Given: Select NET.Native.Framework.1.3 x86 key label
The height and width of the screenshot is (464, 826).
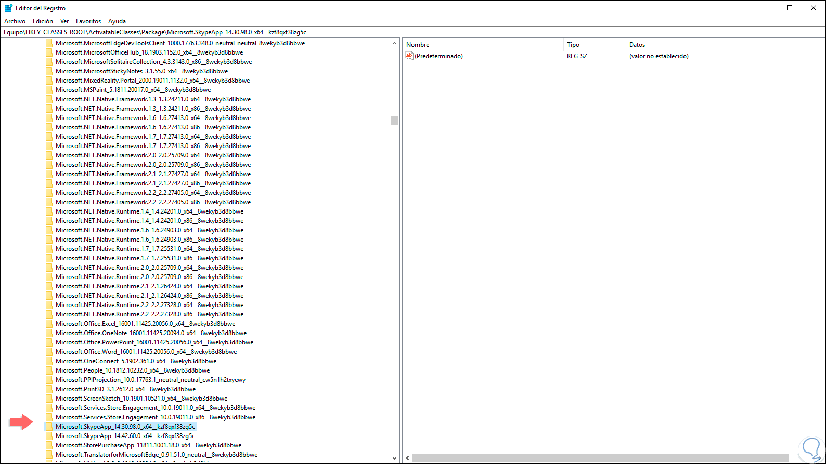Looking at the screenshot, I should click(x=153, y=109).
